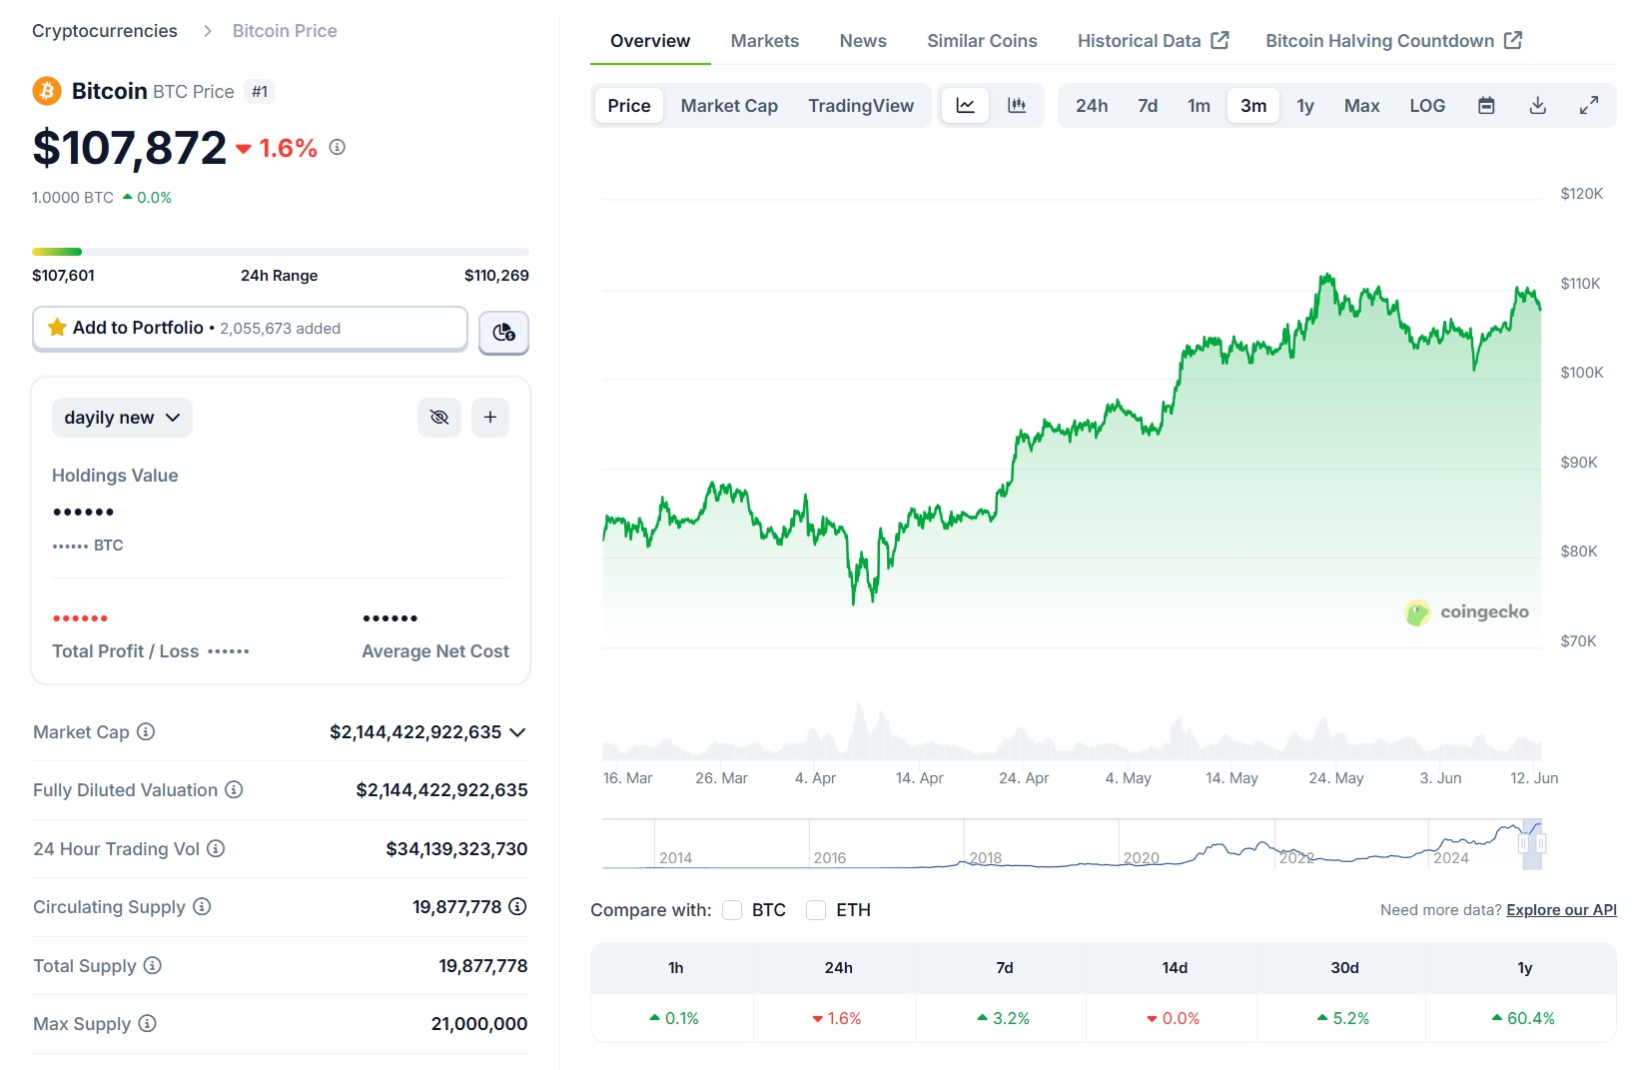The image size is (1644, 1070).
Task: Open the dayily new portfolio dropdown
Action: pyautogui.click(x=122, y=417)
